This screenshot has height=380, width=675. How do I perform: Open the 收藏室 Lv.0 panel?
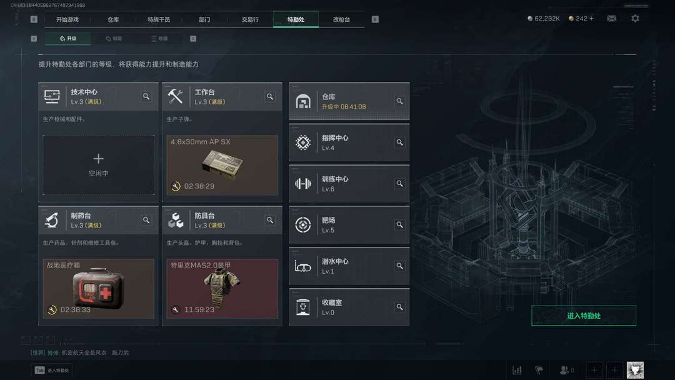coord(349,307)
